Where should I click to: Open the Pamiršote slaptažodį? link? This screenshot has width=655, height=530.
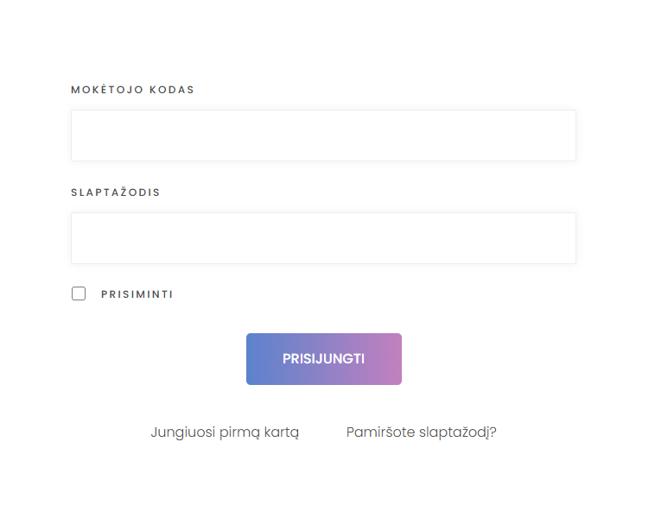421,432
